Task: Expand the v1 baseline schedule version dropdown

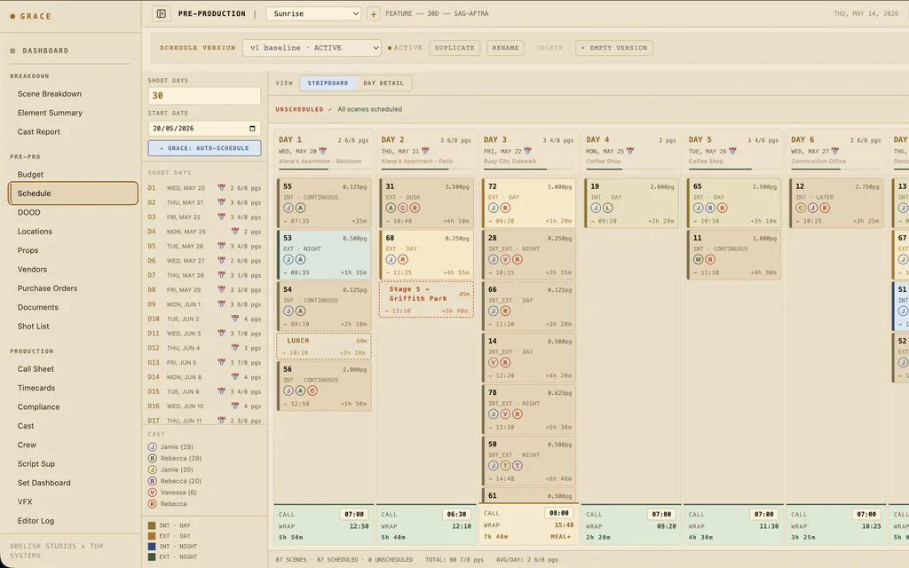Action: coord(312,48)
